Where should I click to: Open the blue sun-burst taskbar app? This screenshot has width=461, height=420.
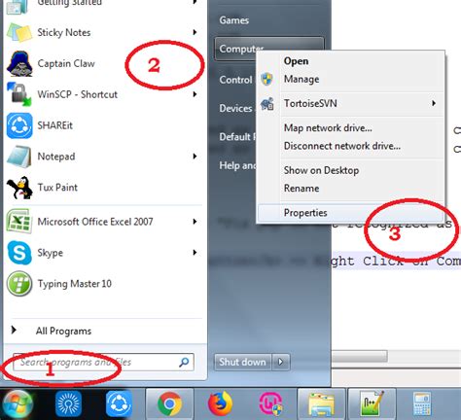[x=68, y=403]
